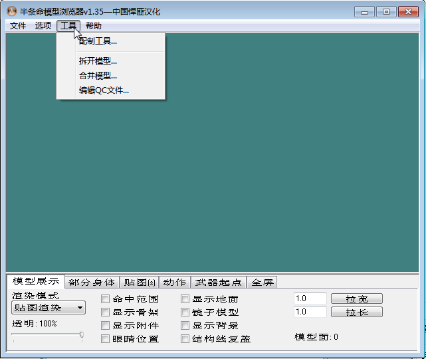
Task: Toggle the 眼睛位置 checkbox
Action: [105, 339]
